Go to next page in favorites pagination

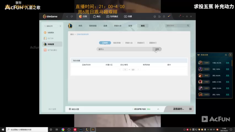coord(138,70)
